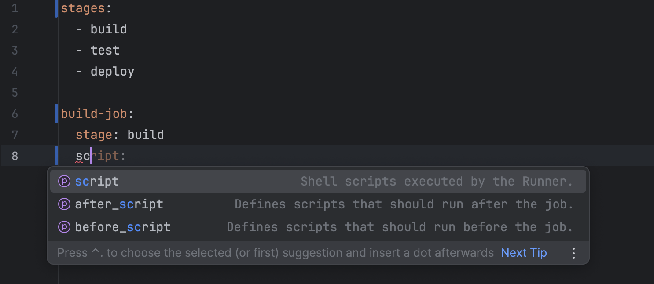Click the property icon beside "after_script"

point(64,204)
